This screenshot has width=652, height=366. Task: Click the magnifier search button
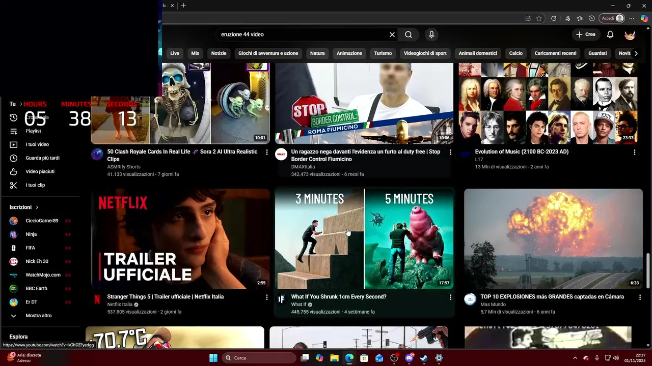pos(409,35)
